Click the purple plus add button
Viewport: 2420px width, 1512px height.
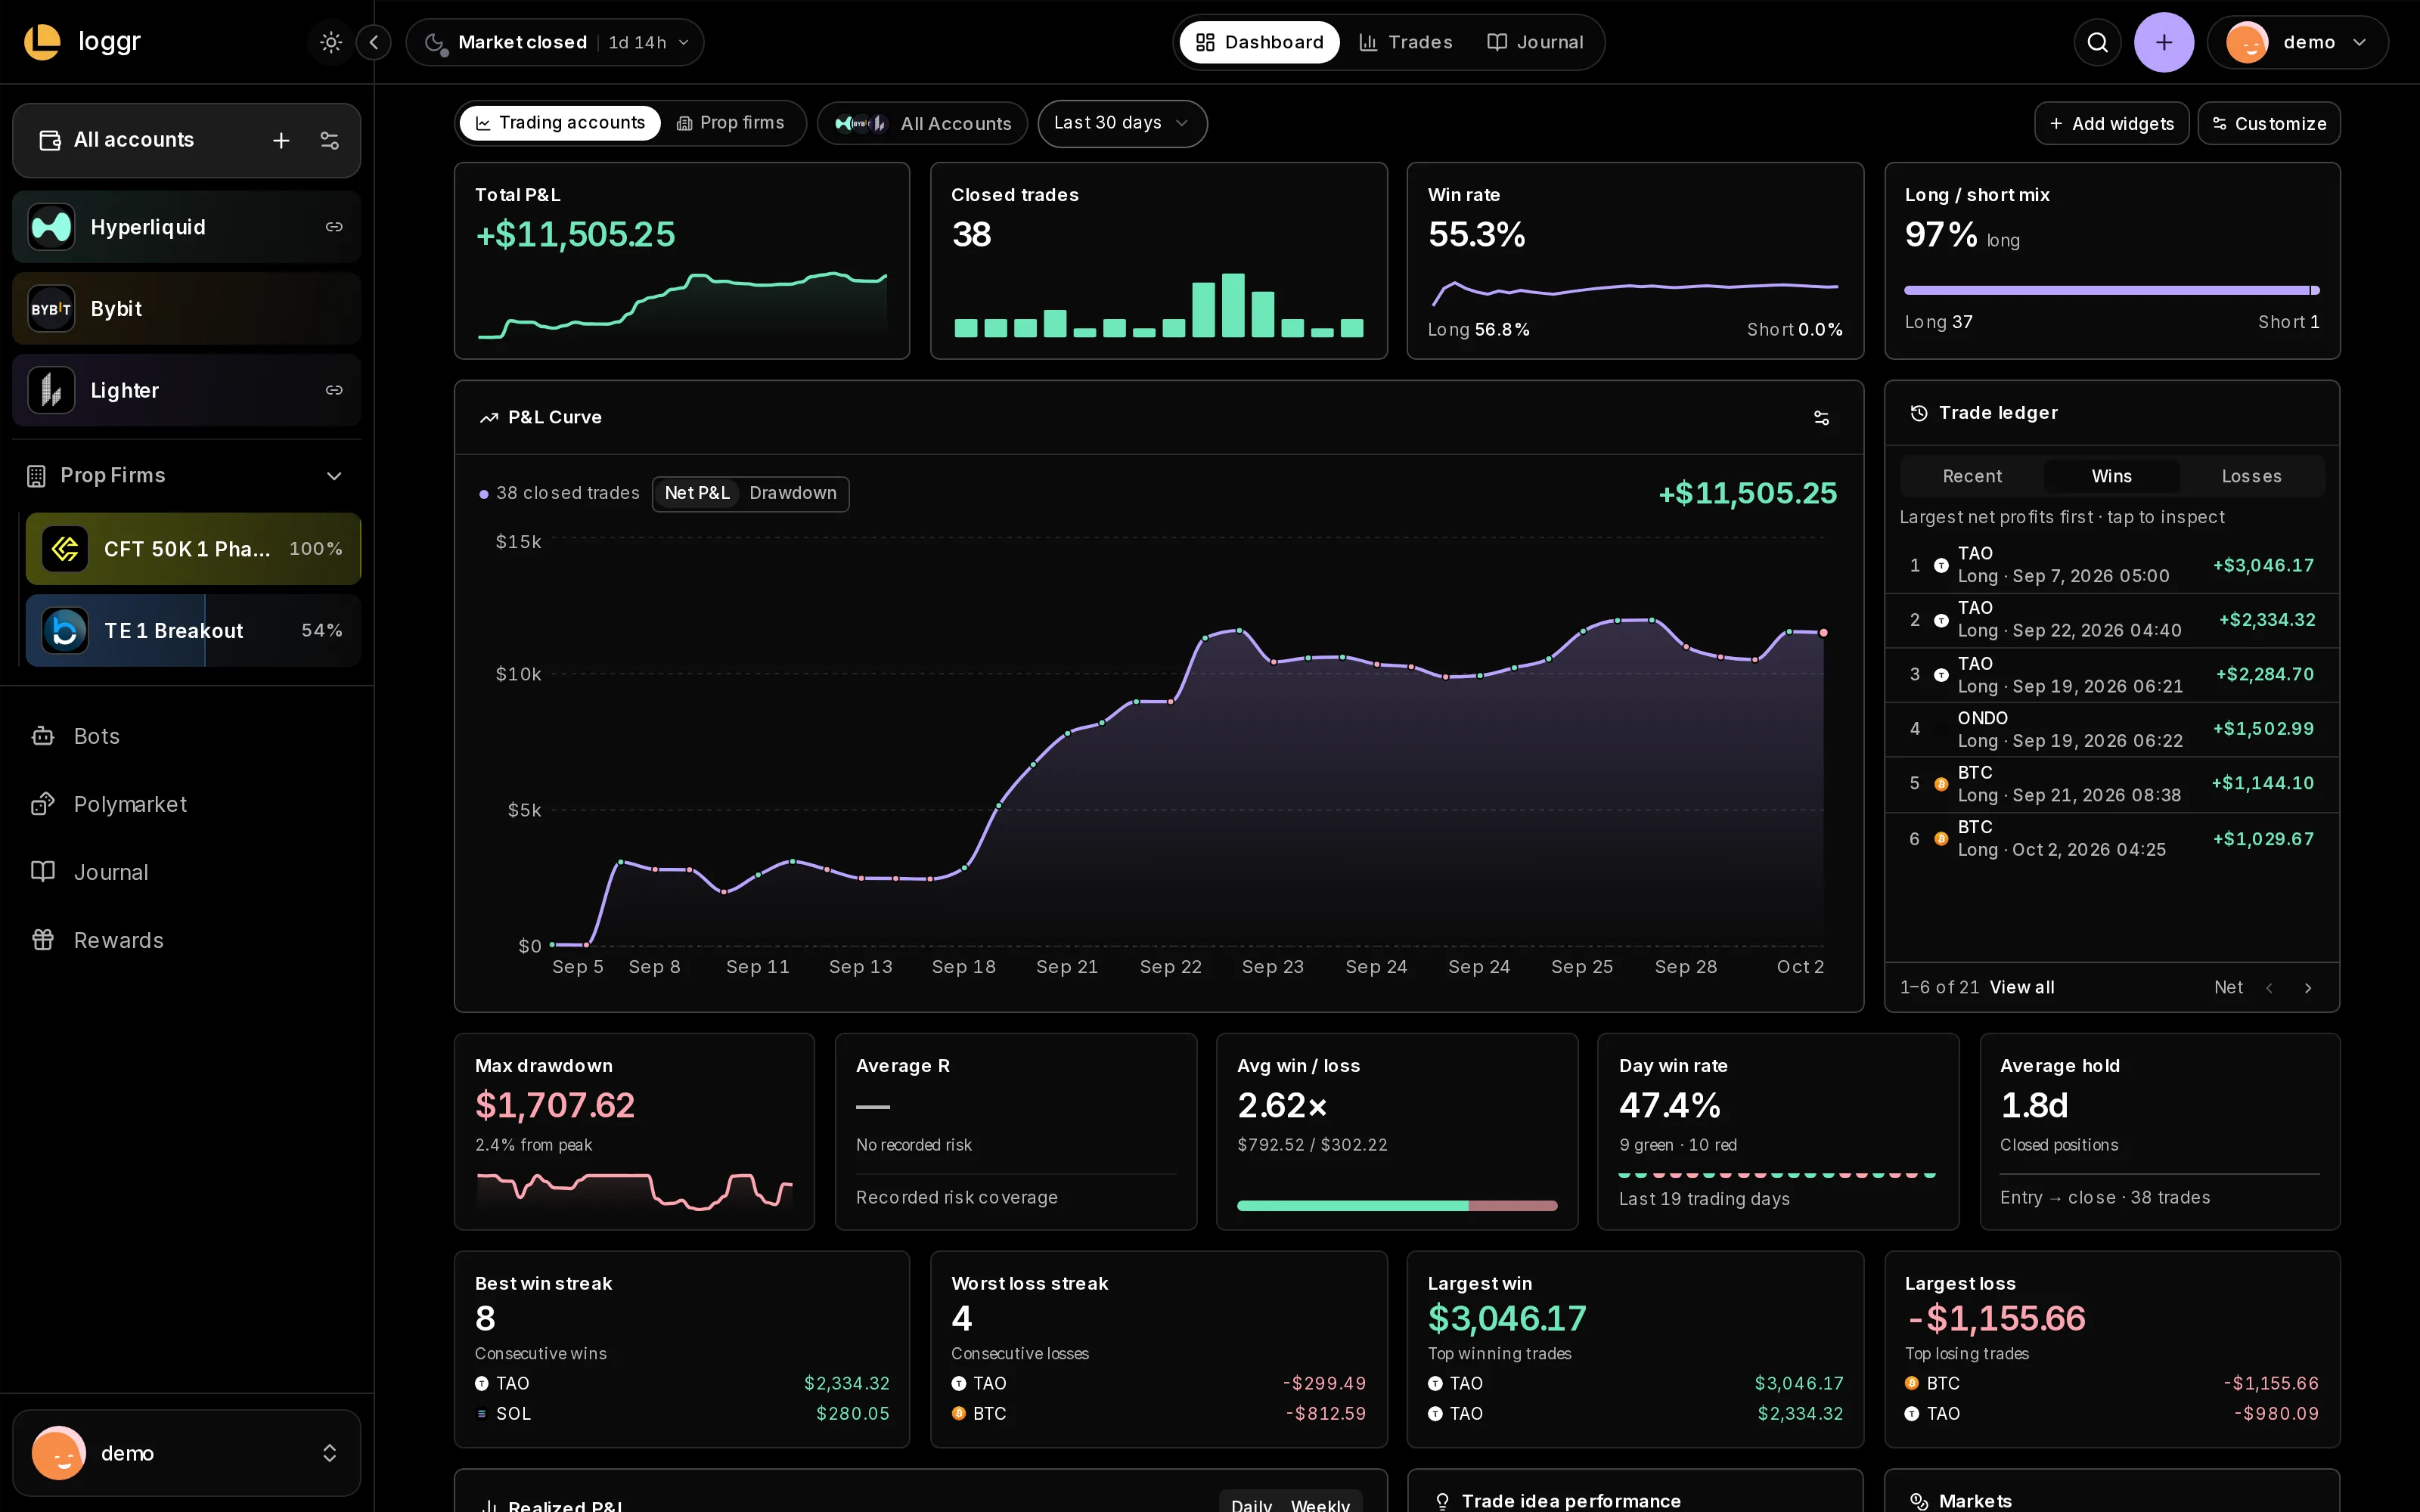click(2164, 42)
